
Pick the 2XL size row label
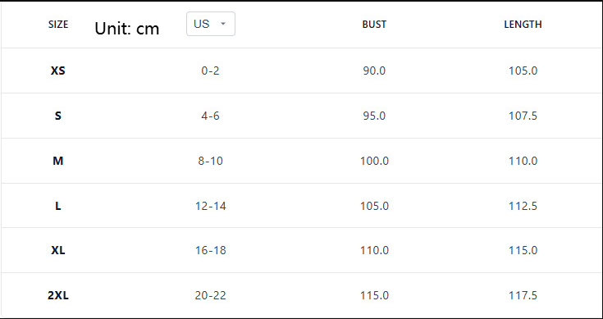(58, 295)
